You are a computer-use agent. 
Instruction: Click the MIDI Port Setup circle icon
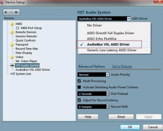(18, 28)
